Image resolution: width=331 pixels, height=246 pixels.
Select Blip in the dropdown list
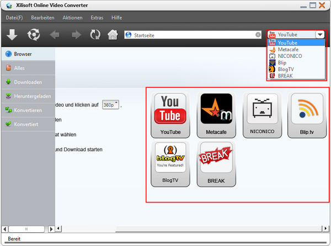click(x=296, y=63)
